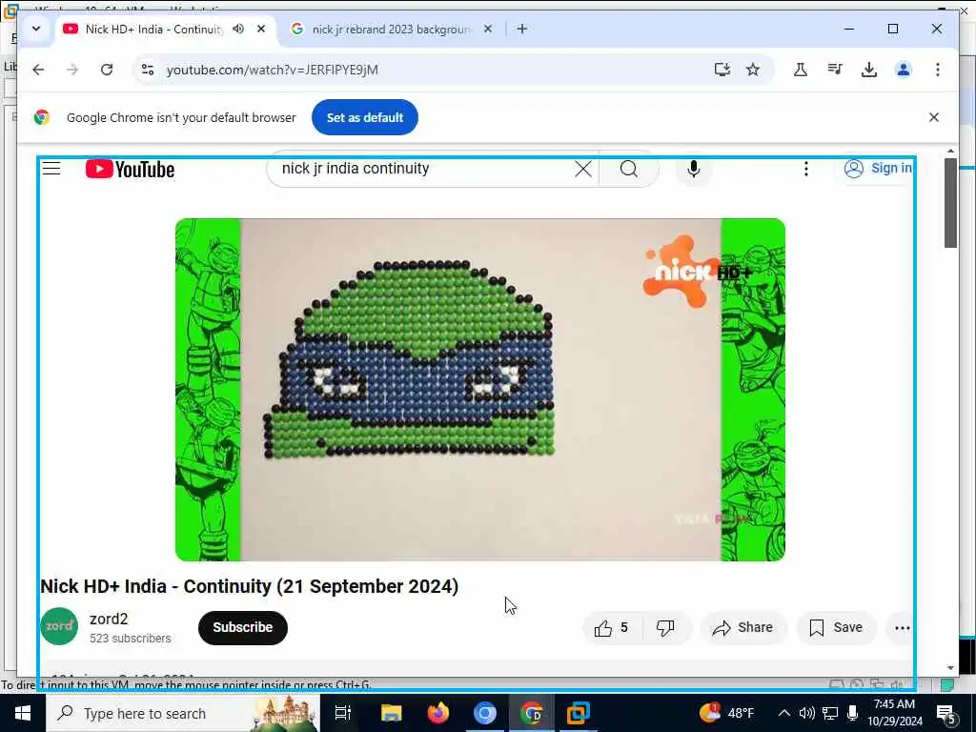The width and height of the screenshot is (976, 732).
Task: Open Chrome downloads icon
Action: coord(869,70)
